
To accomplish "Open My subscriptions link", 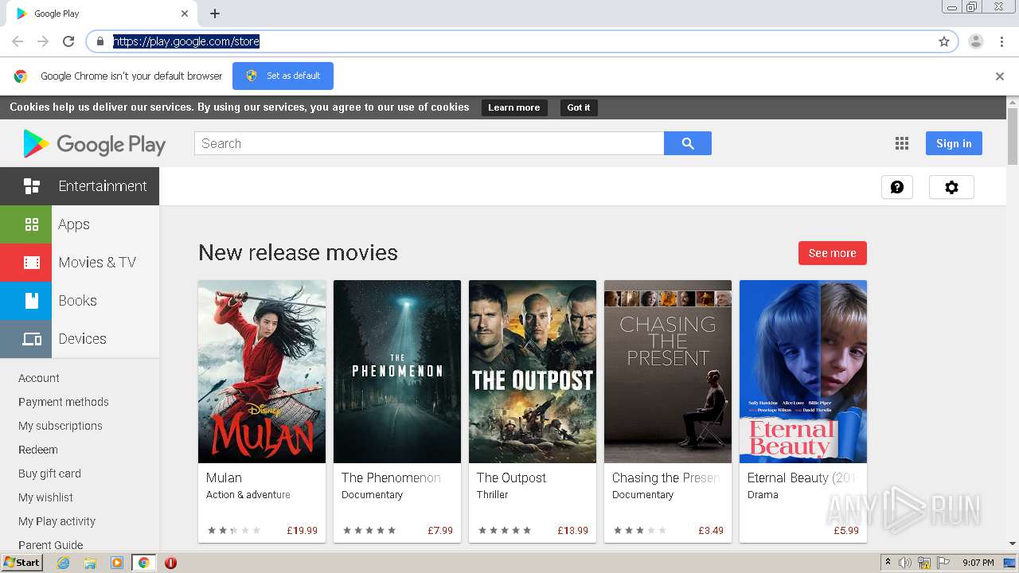I will [61, 426].
